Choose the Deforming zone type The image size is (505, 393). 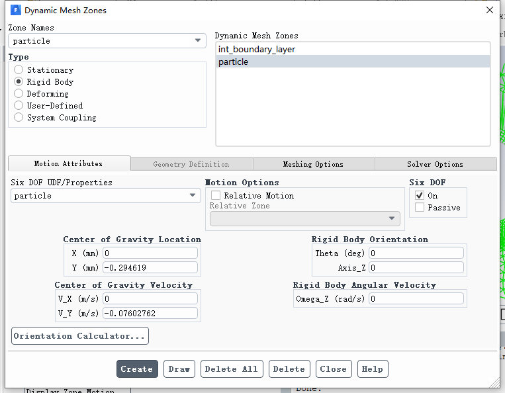tap(19, 94)
